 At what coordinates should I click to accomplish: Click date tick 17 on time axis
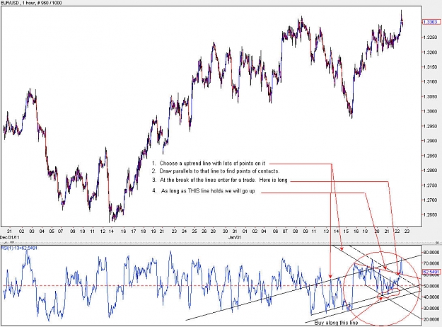(133, 231)
